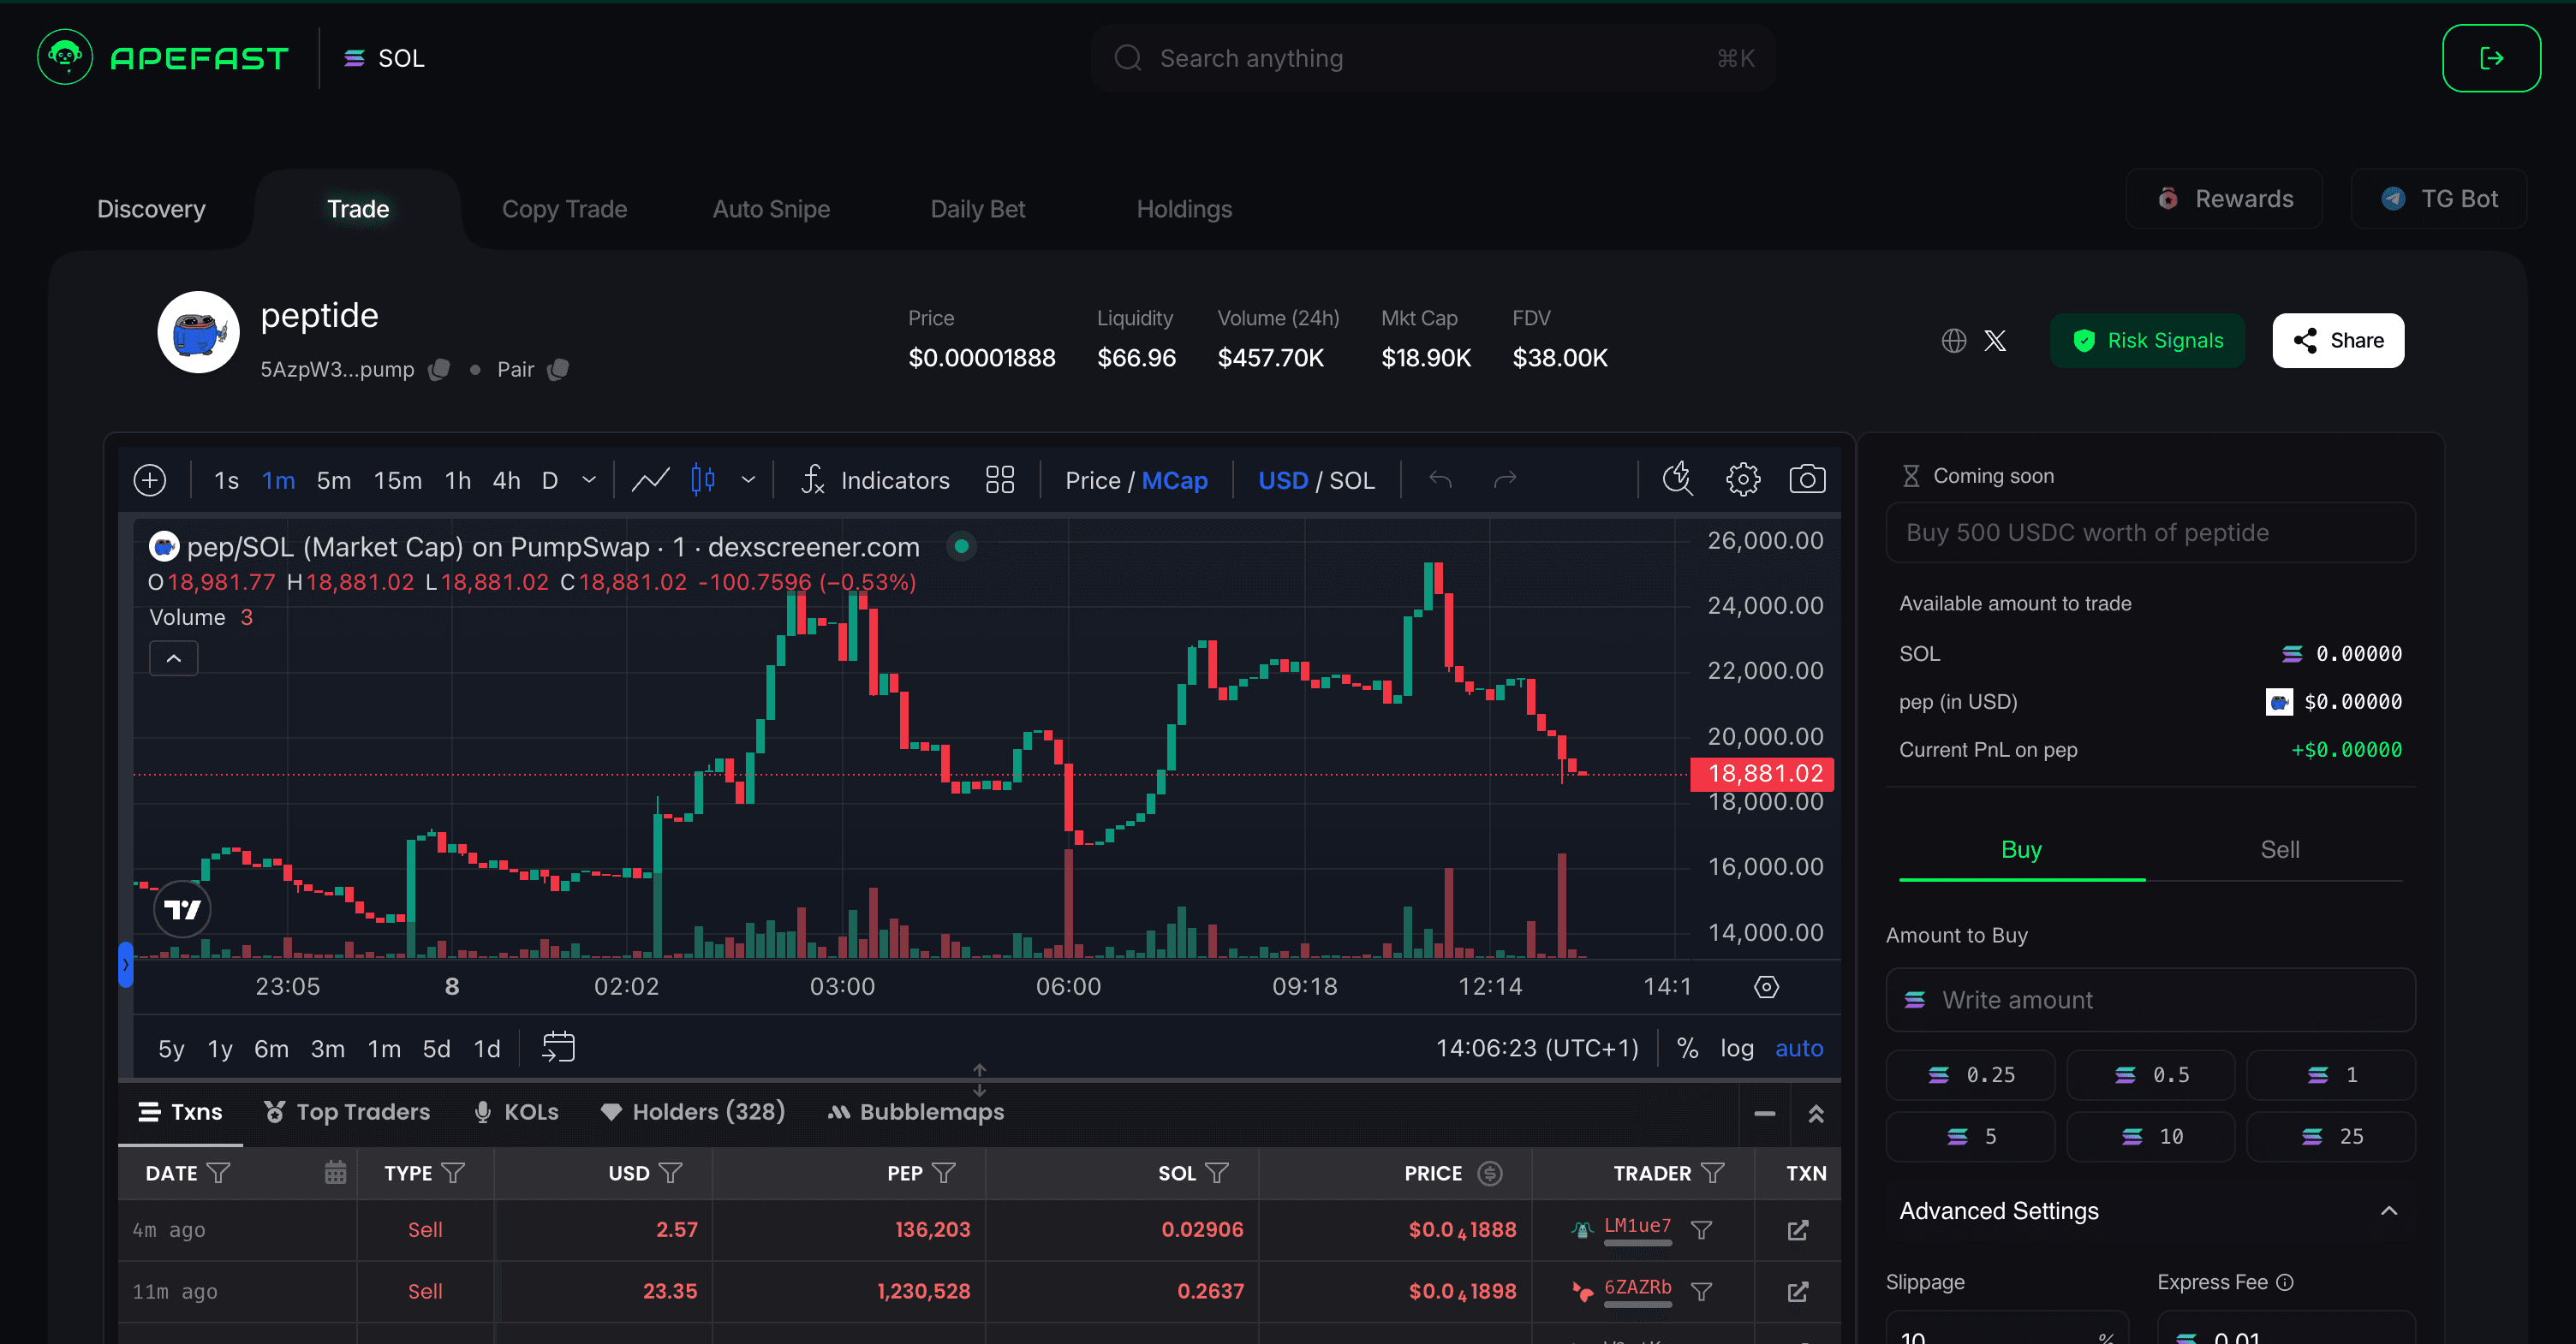Take a chart snapshot with camera icon
2576x1344 pixels.
point(1806,479)
